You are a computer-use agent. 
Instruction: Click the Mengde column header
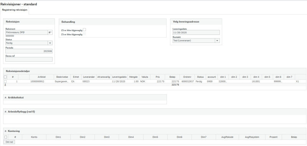[134, 77]
